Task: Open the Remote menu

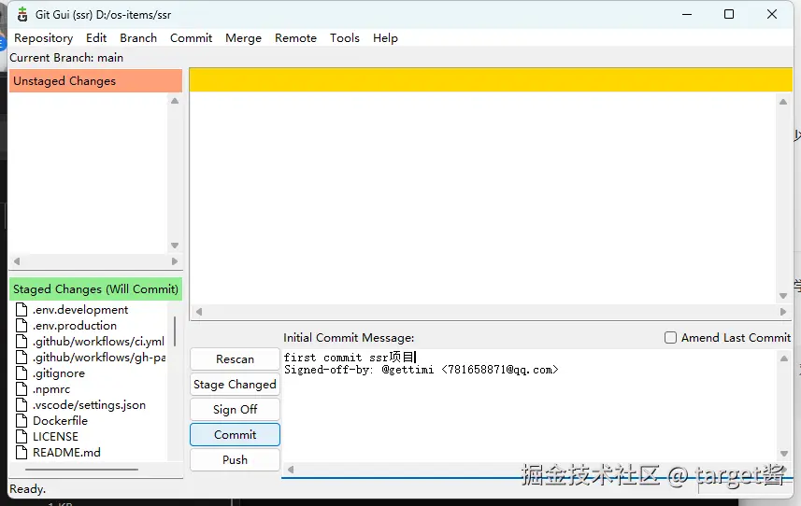Action: 295,37
